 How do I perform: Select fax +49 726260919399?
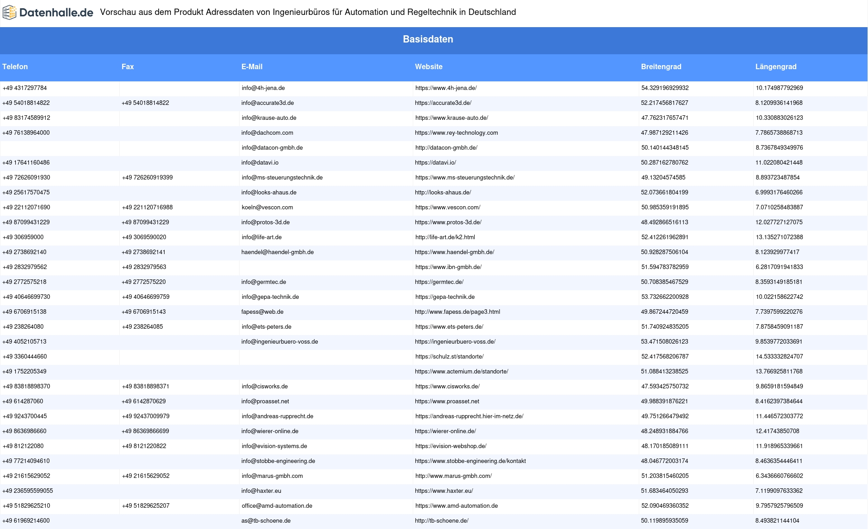coord(147,178)
